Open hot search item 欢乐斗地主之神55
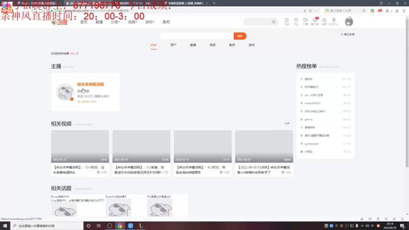This screenshot has height=230, width=409. pyautogui.click(x=315, y=111)
